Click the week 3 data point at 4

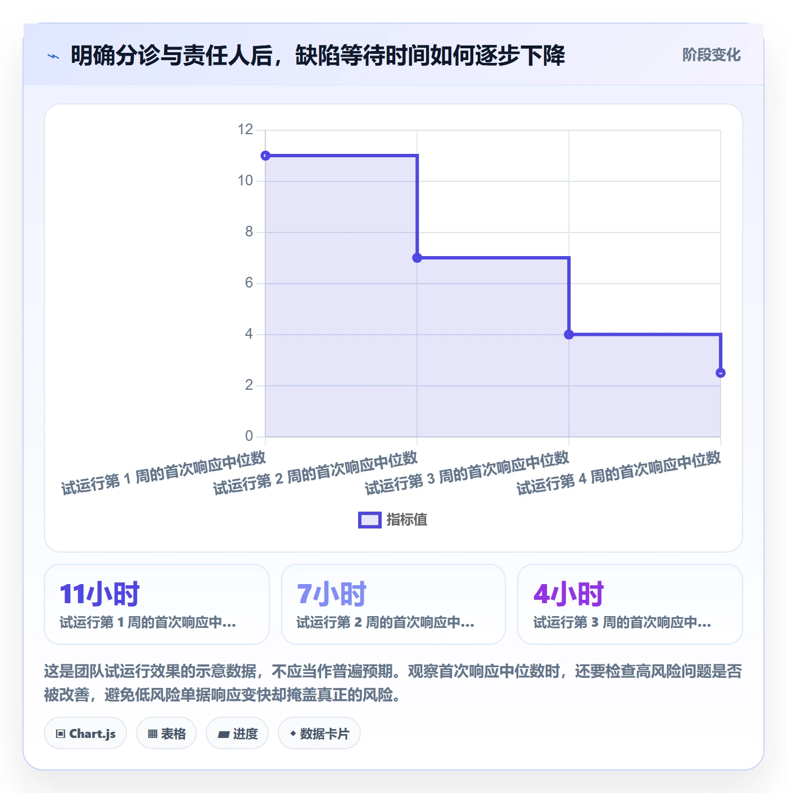(x=569, y=334)
